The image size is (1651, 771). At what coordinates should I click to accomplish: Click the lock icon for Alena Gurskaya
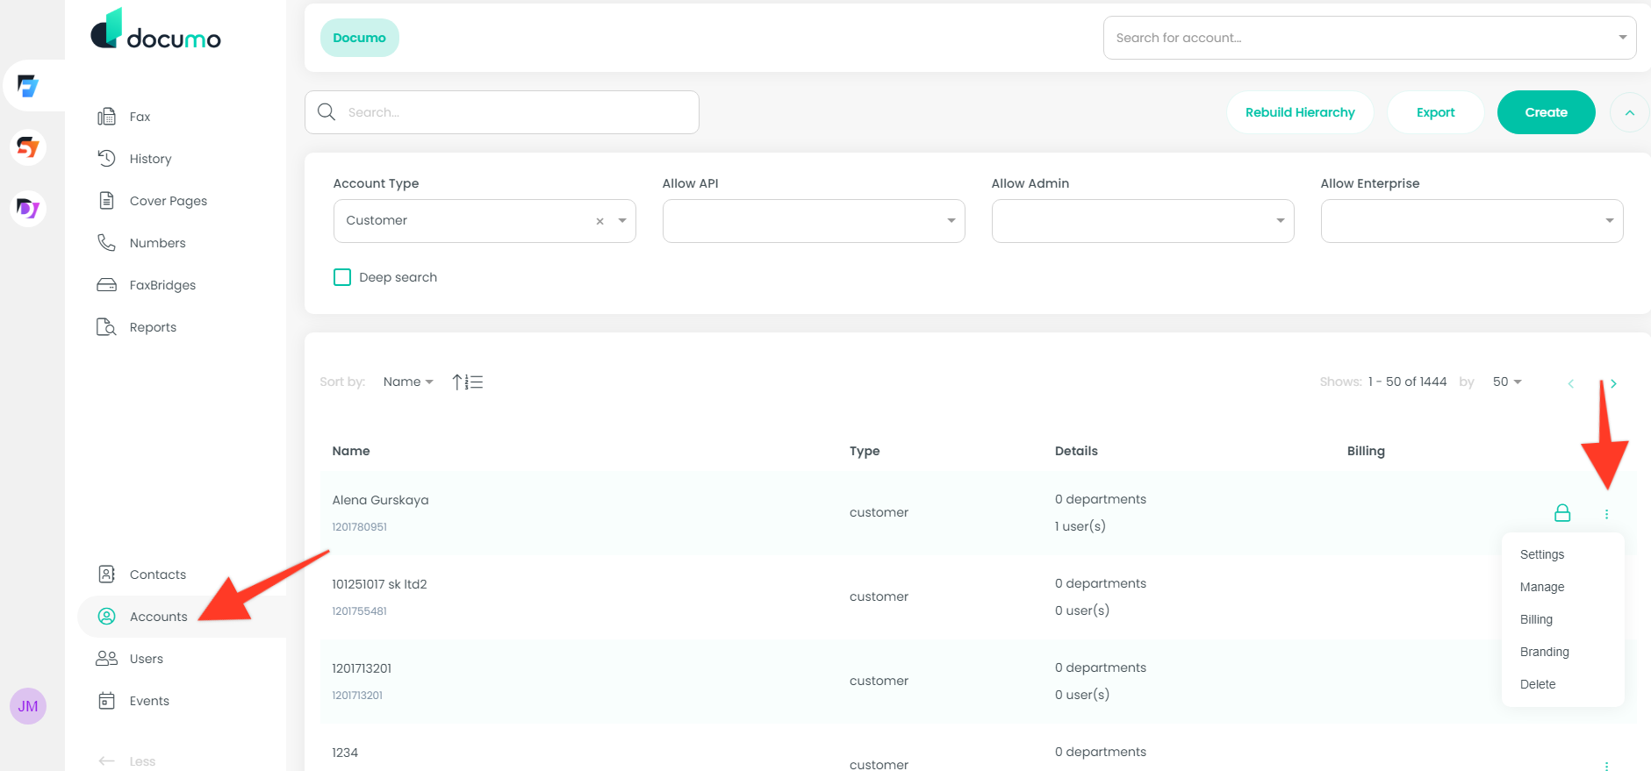click(x=1562, y=513)
